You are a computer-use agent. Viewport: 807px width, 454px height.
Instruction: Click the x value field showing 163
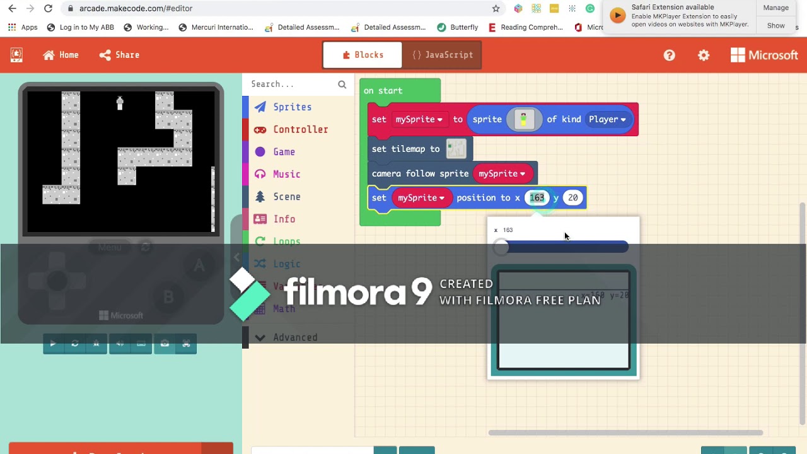coord(537,198)
